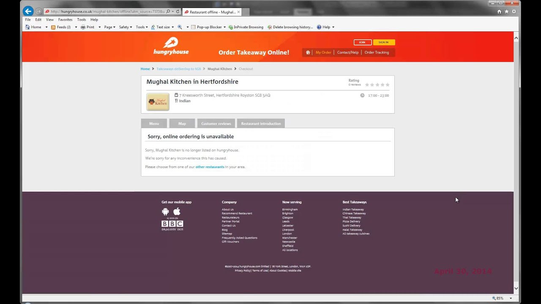Open the browser Tools gear icon
Image resolution: width=541 pixels, height=304 pixels.
point(514,12)
